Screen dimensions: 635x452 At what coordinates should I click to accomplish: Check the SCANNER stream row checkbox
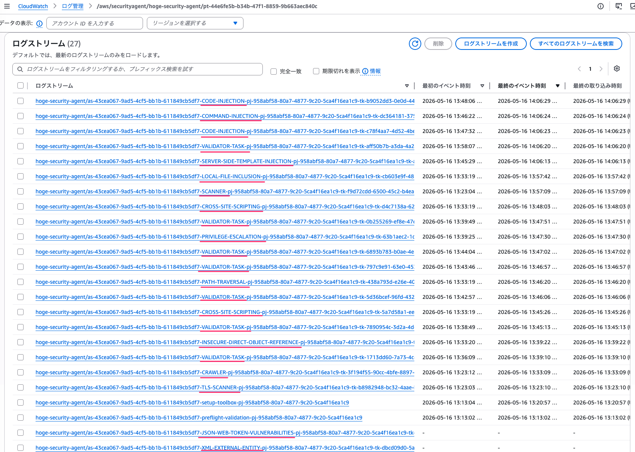click(x=20, y=191)
